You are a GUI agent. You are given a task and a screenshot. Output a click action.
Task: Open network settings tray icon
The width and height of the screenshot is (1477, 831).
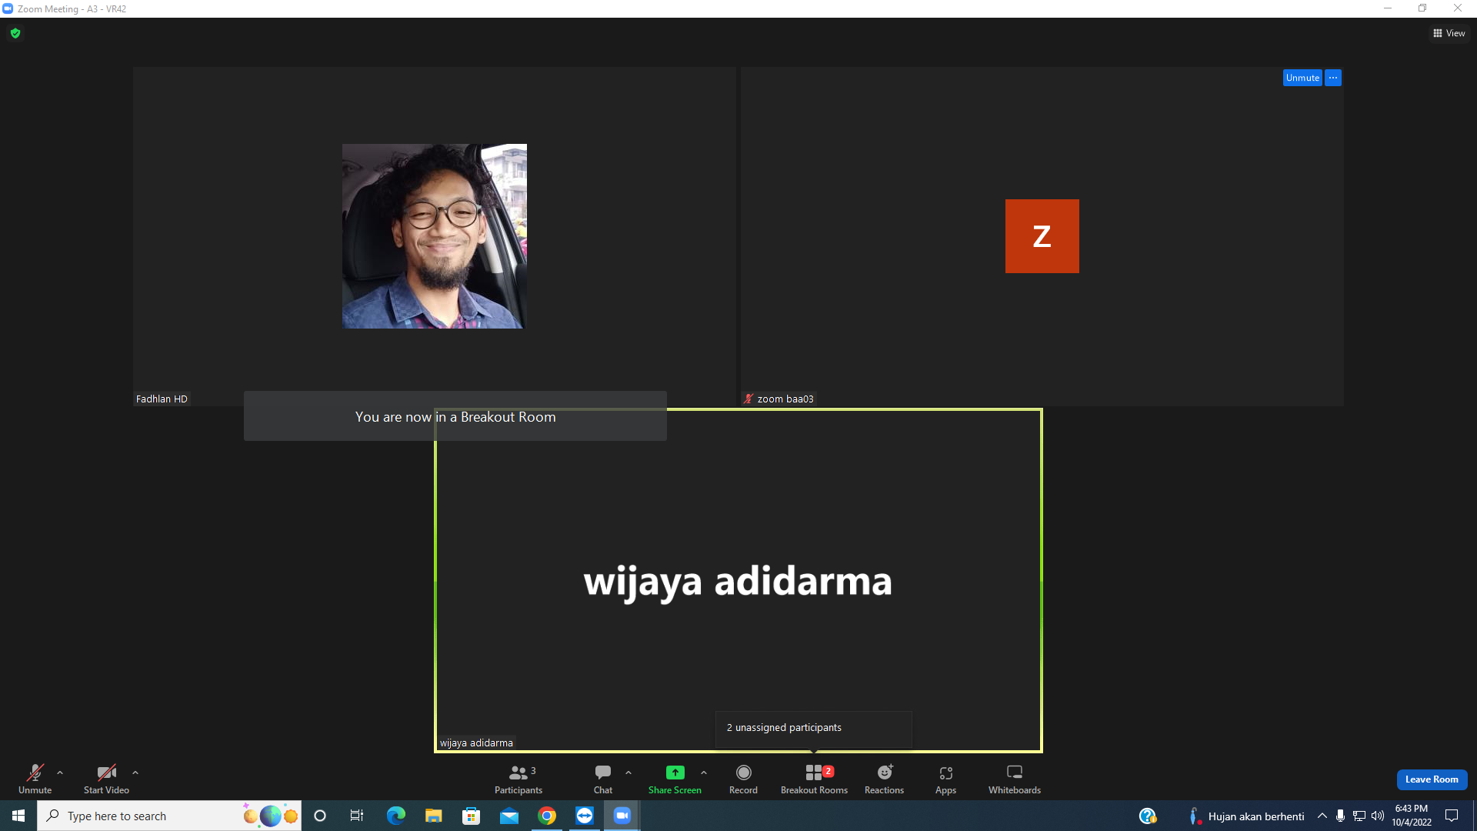[x=1359, y=816]
